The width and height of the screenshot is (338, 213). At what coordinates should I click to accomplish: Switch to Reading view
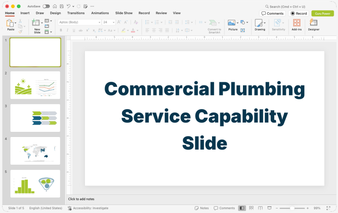pos(260,208)
